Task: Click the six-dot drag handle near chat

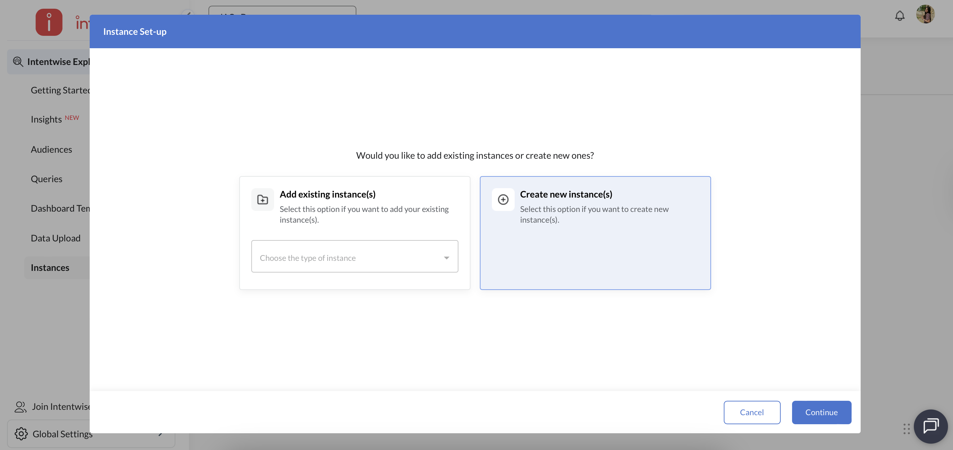Action: 906,429
